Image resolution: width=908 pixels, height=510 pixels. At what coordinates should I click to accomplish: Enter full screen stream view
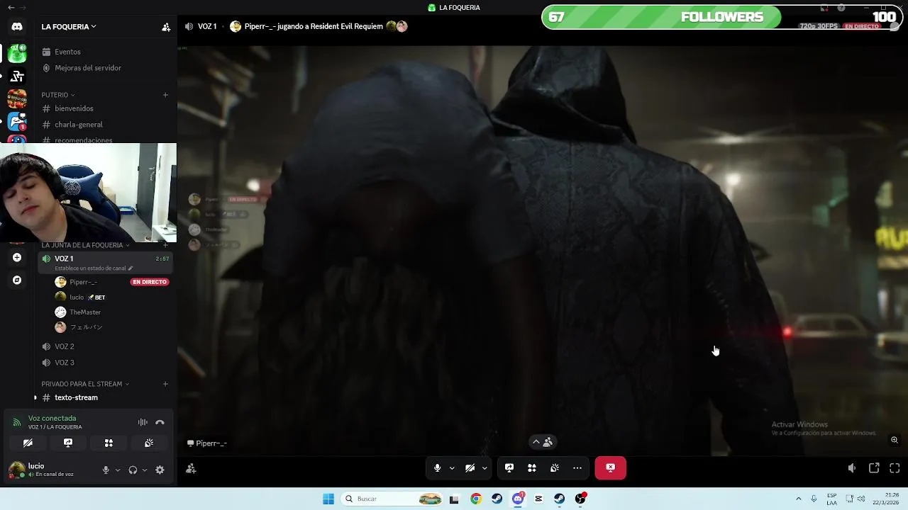point(895,468)
